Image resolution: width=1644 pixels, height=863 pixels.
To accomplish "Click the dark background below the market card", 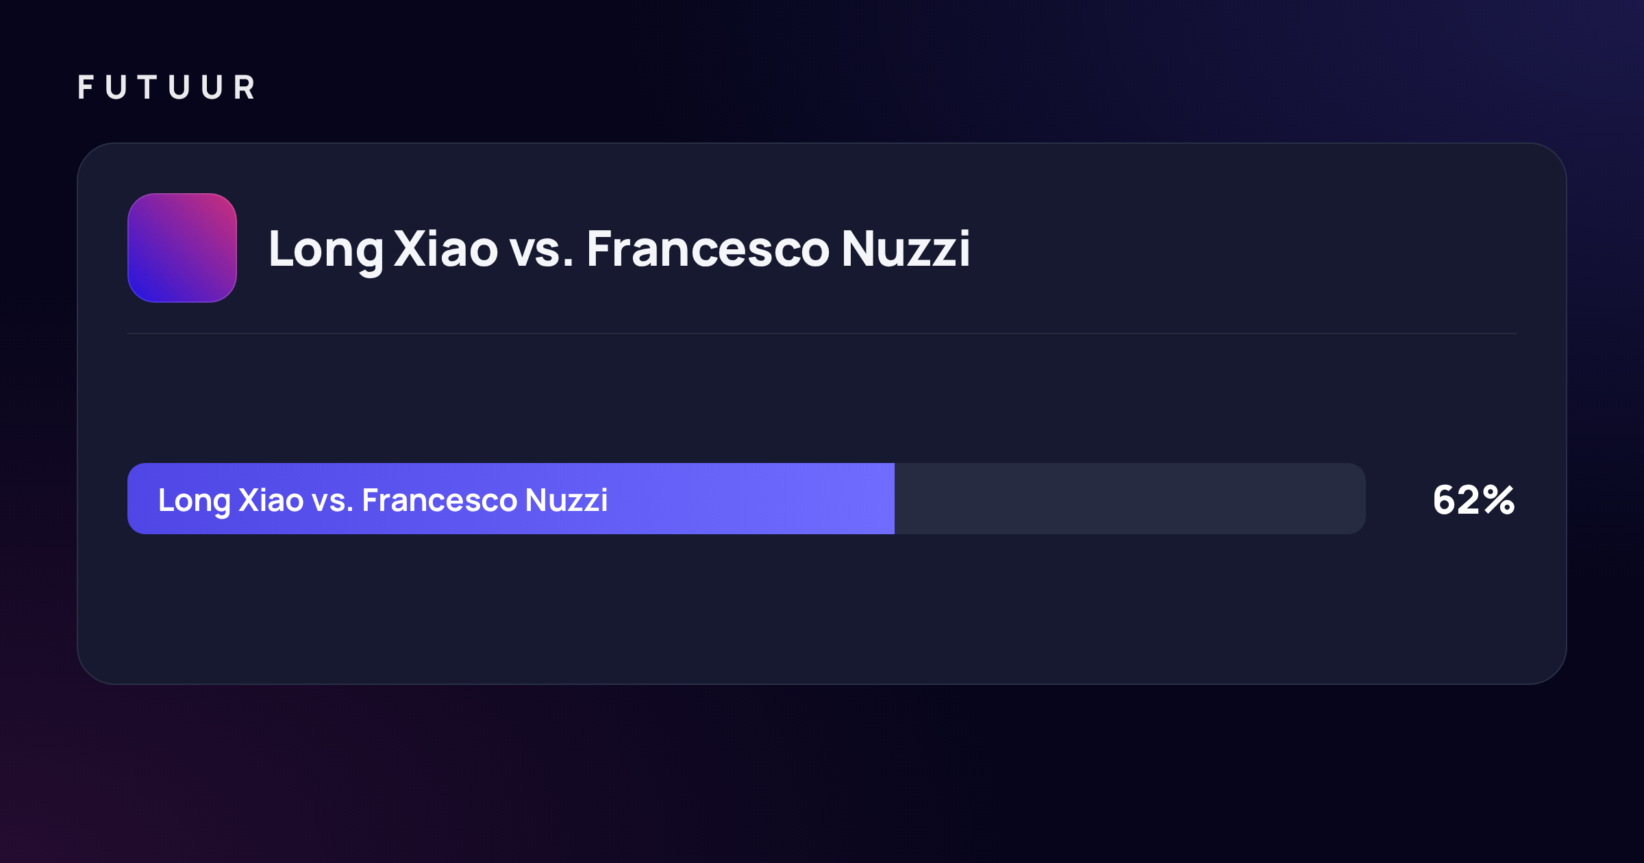I will (822, 774).
